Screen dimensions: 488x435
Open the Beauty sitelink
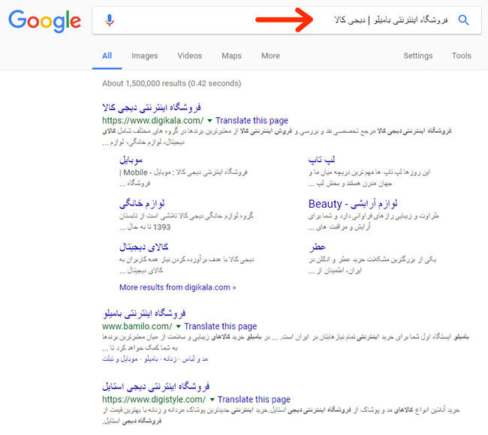coord(353,204)
